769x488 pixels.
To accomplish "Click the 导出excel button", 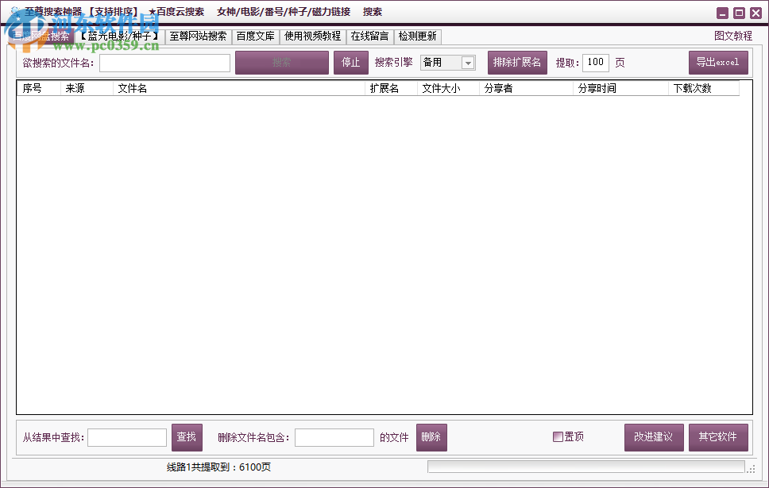I will 718,63.
